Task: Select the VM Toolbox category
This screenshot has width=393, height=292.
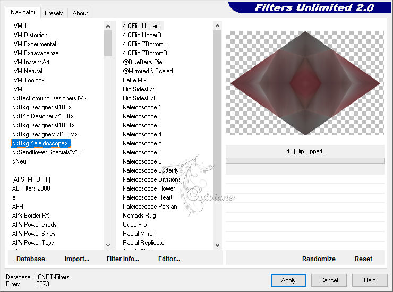Action: [x=29, y=80]
